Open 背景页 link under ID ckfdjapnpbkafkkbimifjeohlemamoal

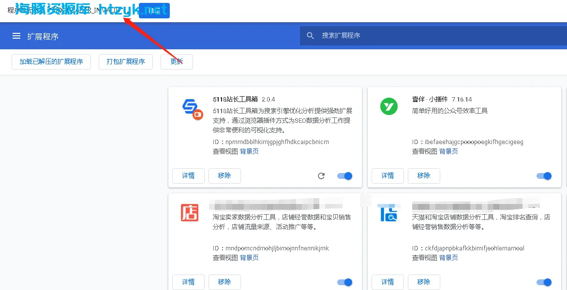click(449, 258)
